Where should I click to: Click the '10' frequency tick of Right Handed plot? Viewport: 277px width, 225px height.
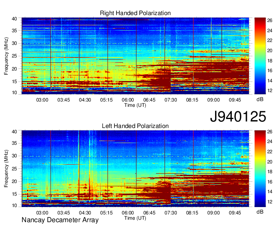click(x=14, y=93)
